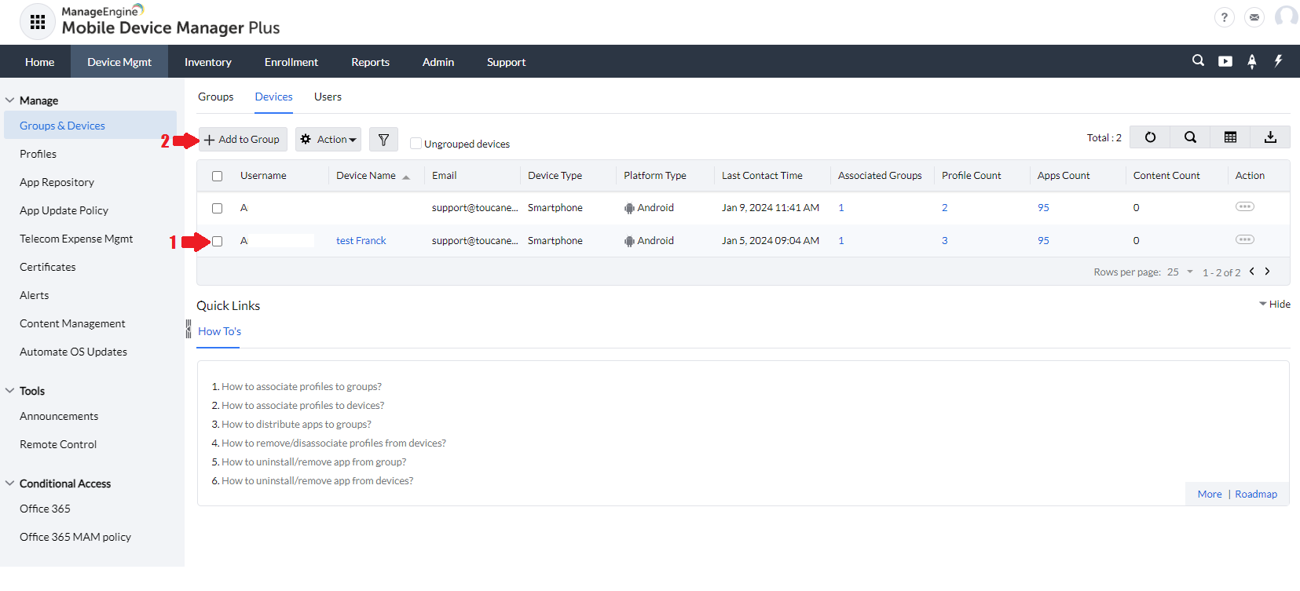
Task: Open How to distribute apps to groups
Action: [297, 424]
